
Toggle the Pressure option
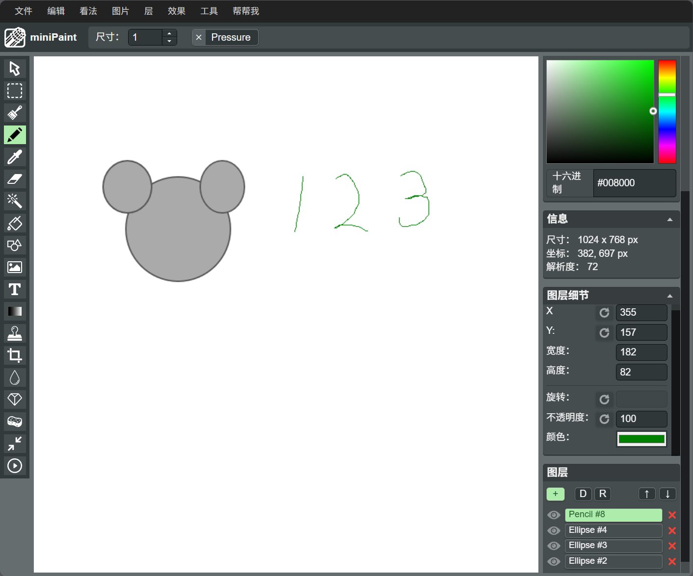coord(225,37)
